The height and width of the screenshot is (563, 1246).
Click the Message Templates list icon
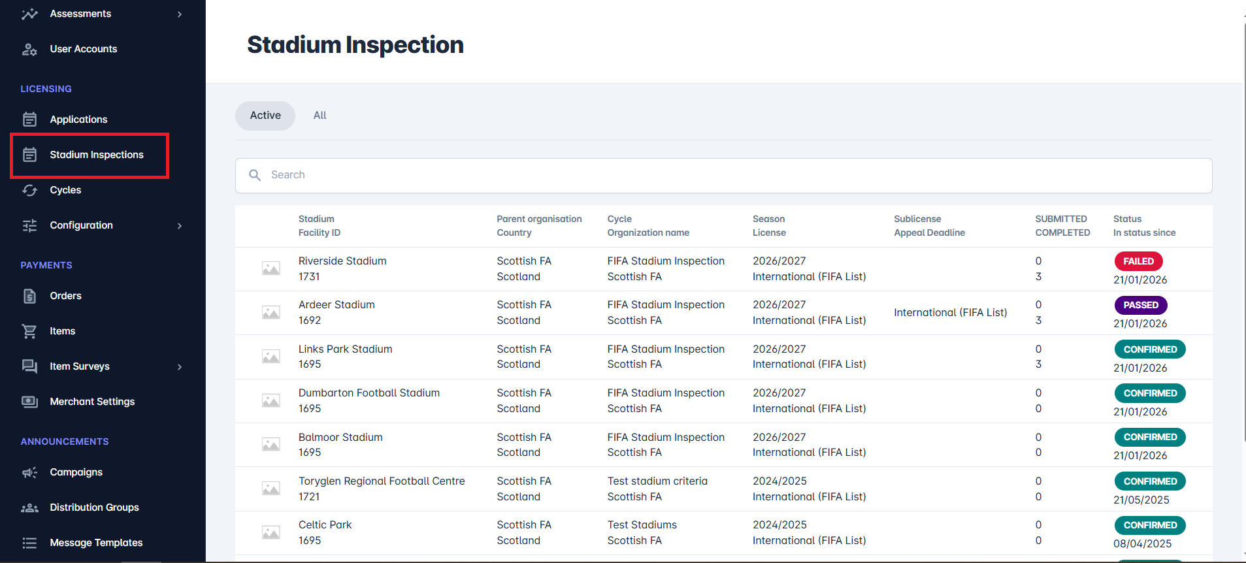[29, 543]
